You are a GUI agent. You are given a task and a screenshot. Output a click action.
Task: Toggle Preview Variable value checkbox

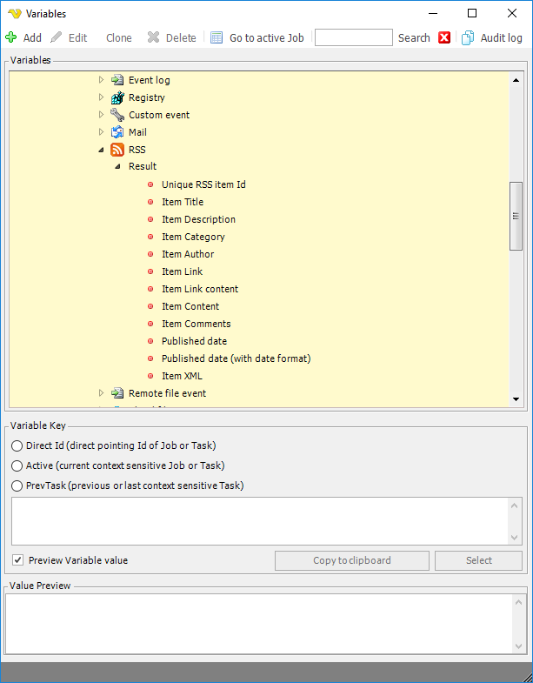pos(18,560)
